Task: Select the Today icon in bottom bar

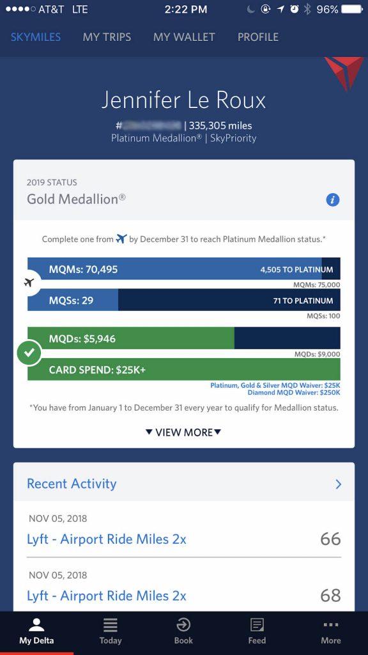Action: tap(110, 625)
